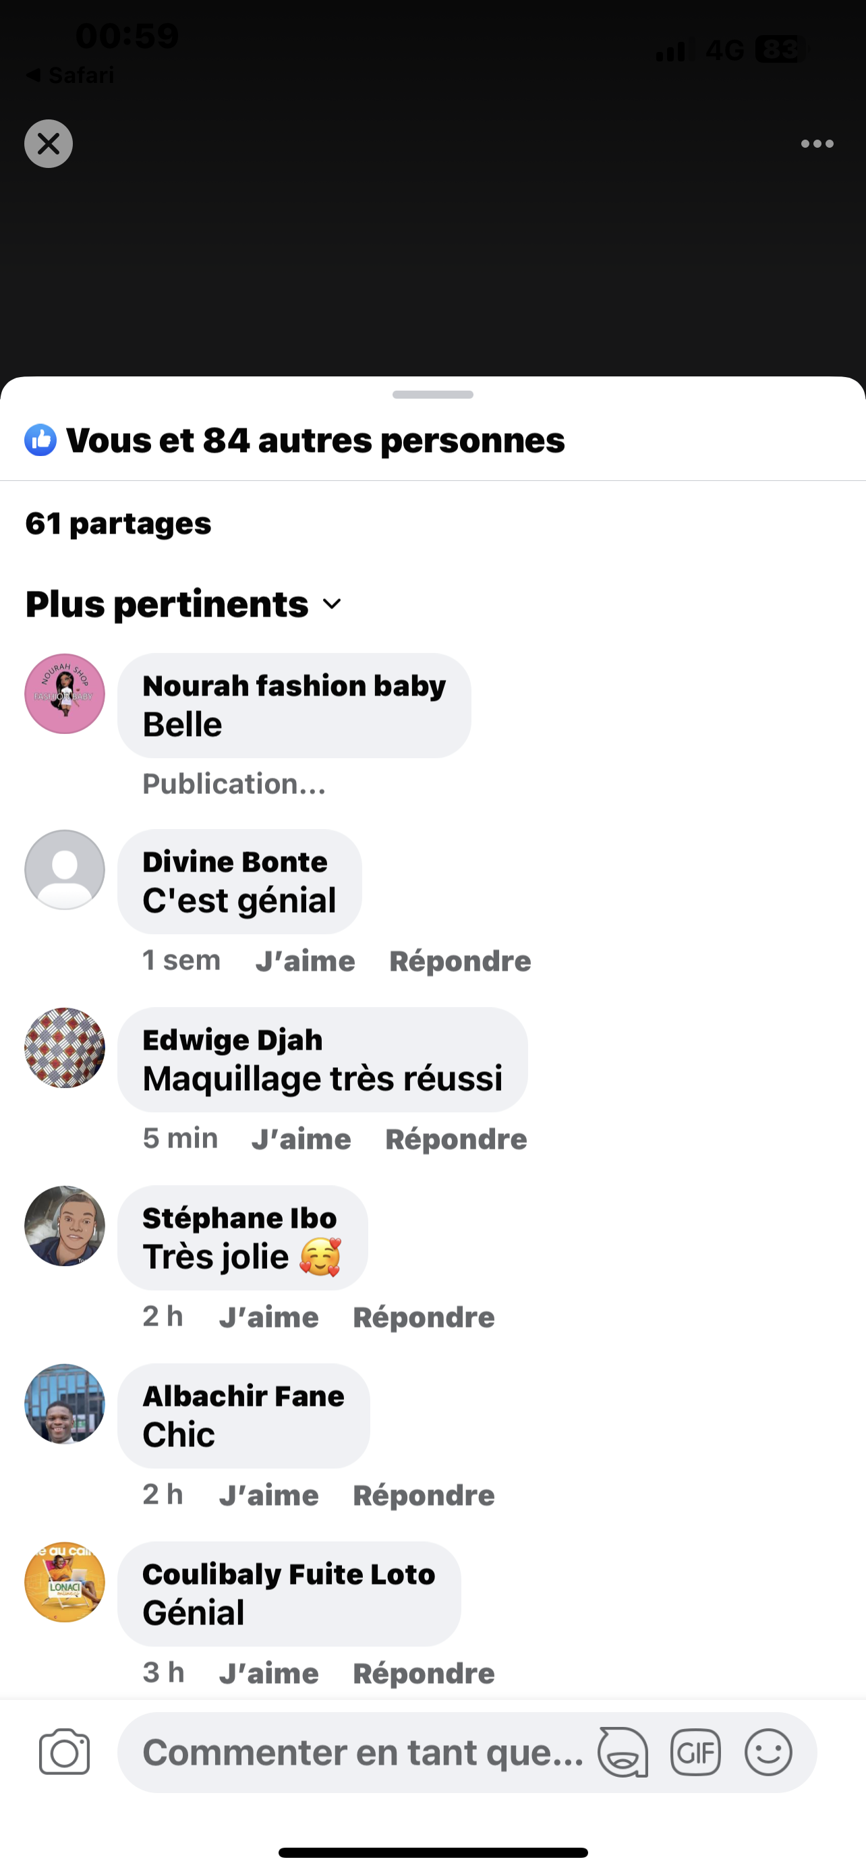The image size is (866, 1874).
Task: Like Divine Bonte's comment
Action: click(306, 961)
